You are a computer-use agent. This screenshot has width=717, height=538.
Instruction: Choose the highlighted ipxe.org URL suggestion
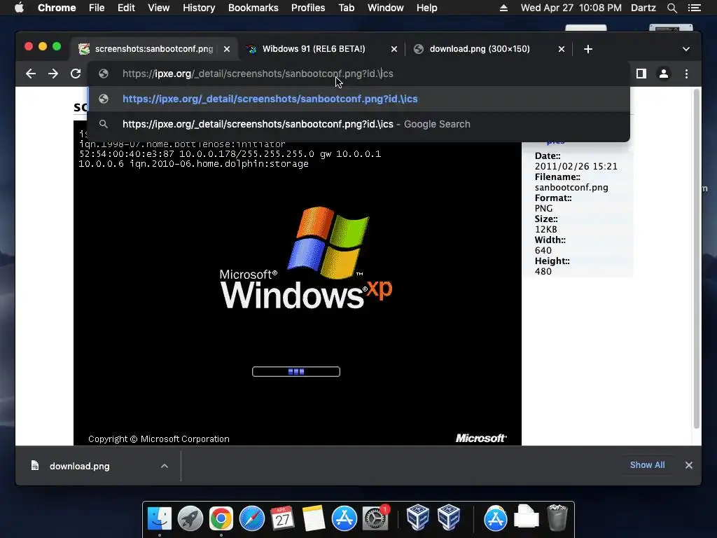(358, 99)
